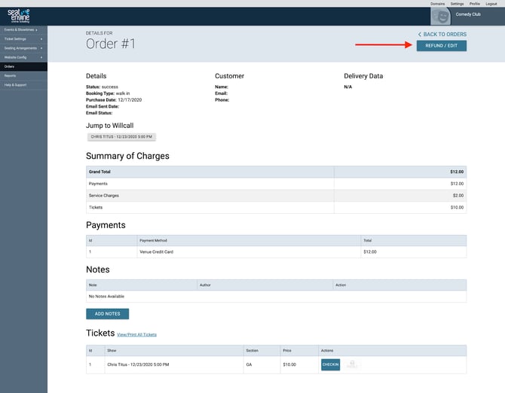Image resolution: width=505 pixels, height=393 pixels.
Task: Click the Comedy Club theater masks avatar
Action: 440,16
